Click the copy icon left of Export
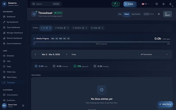 pyautogui.click(x=159, y=14)
